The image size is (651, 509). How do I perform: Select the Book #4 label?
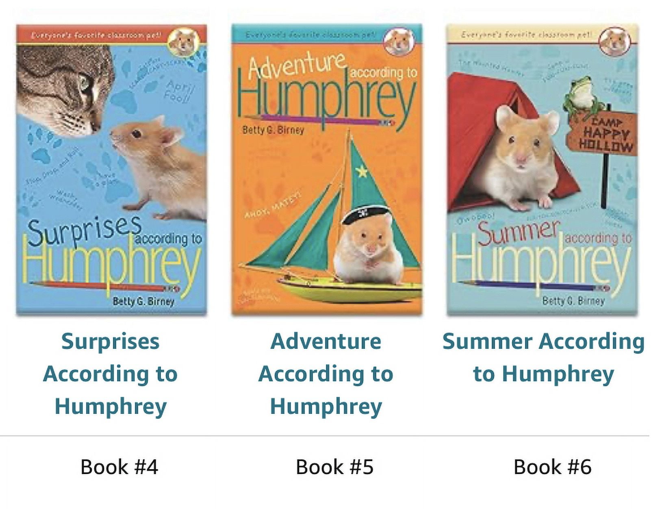point(119,467)
